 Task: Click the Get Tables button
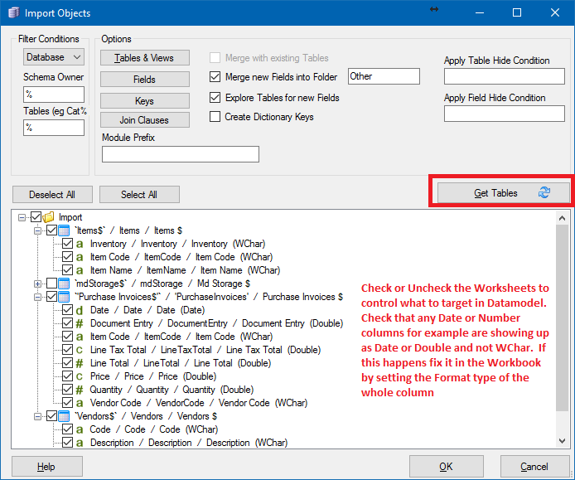pyautogui.click(x=503, y=192)
